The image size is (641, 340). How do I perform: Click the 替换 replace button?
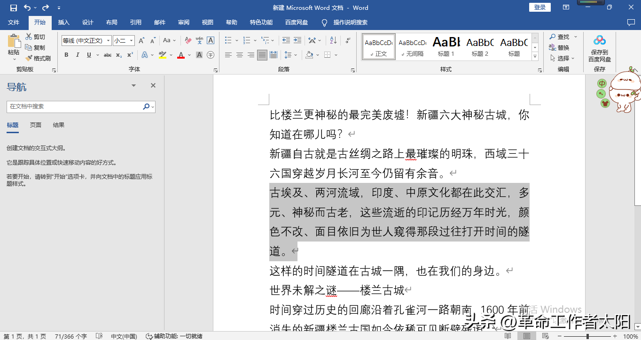(559, 47)
